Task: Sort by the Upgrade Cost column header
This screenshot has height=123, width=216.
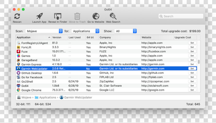Action: coord(185,37)
